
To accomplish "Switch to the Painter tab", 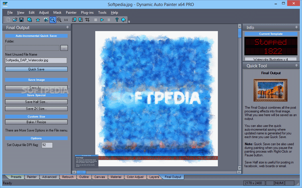I will 32,177.
